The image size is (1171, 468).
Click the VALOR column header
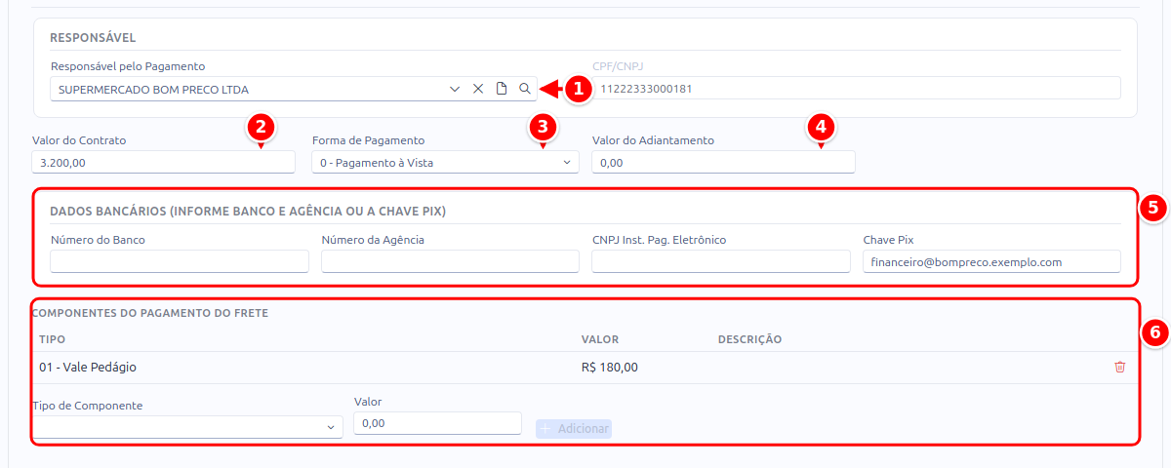pyautogui.click(x=600, y=339)
